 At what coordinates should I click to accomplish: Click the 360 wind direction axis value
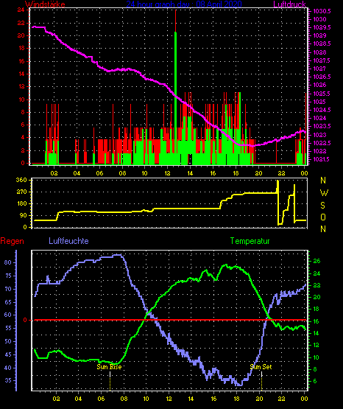click(21, 180)
